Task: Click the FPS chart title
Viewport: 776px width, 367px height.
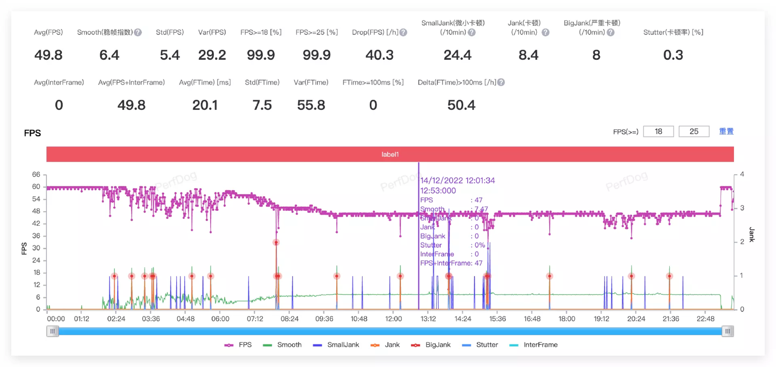Action: (x=32, y=133)
